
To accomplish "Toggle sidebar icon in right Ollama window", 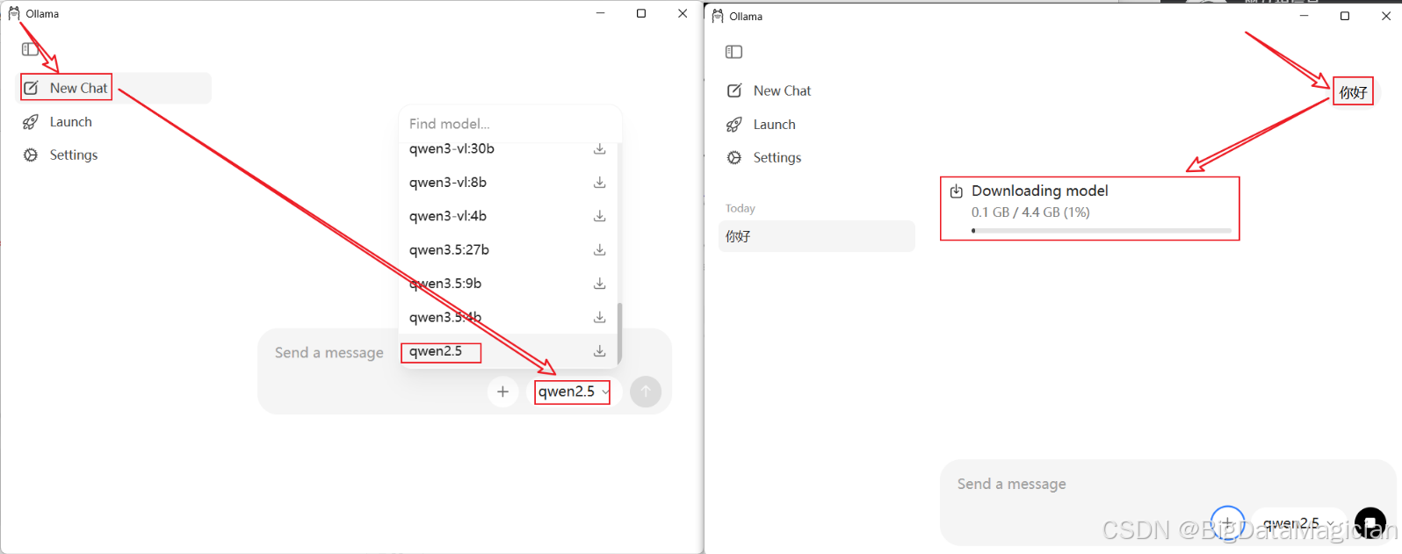I will 734,52.
